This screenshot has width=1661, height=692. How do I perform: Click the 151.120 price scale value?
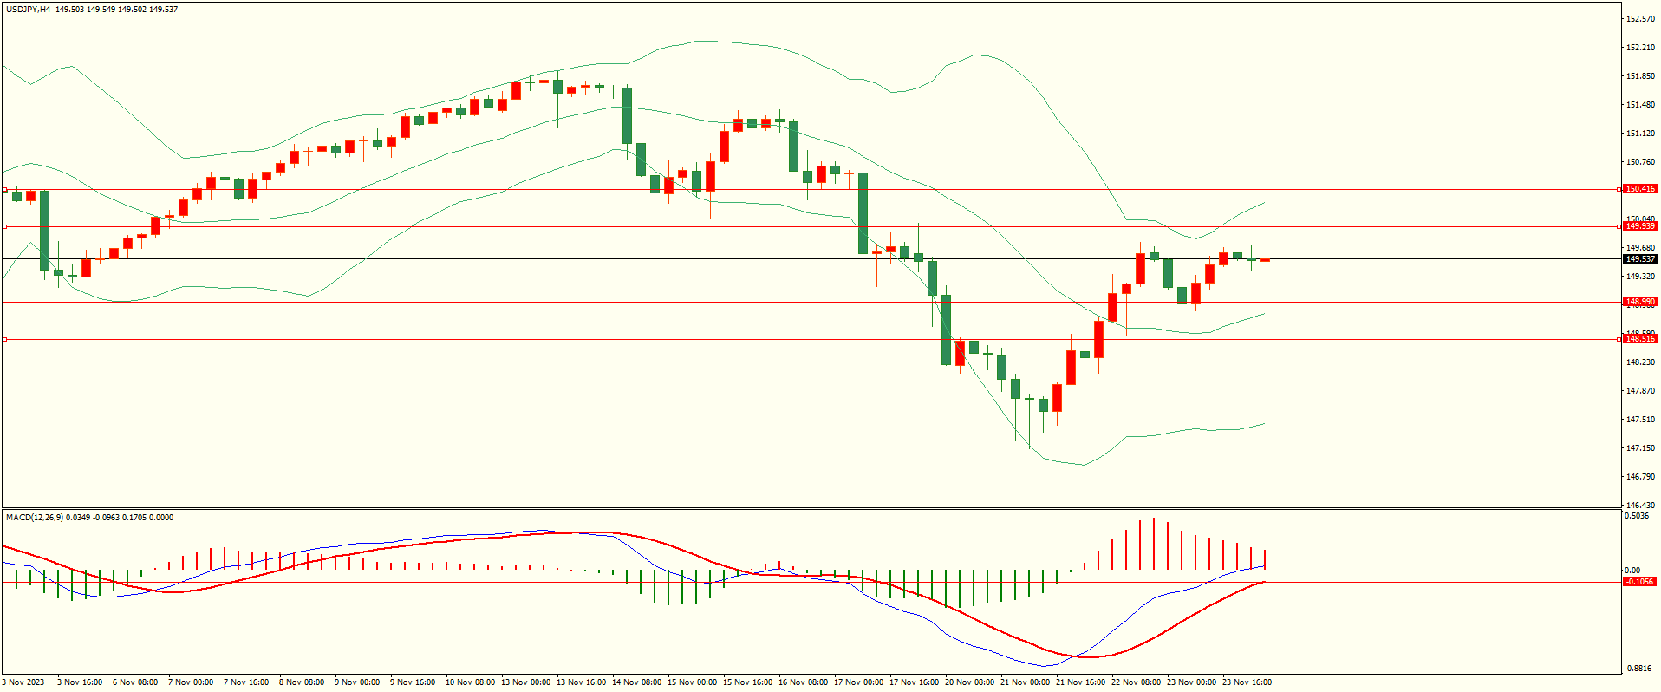[1641, 134]
